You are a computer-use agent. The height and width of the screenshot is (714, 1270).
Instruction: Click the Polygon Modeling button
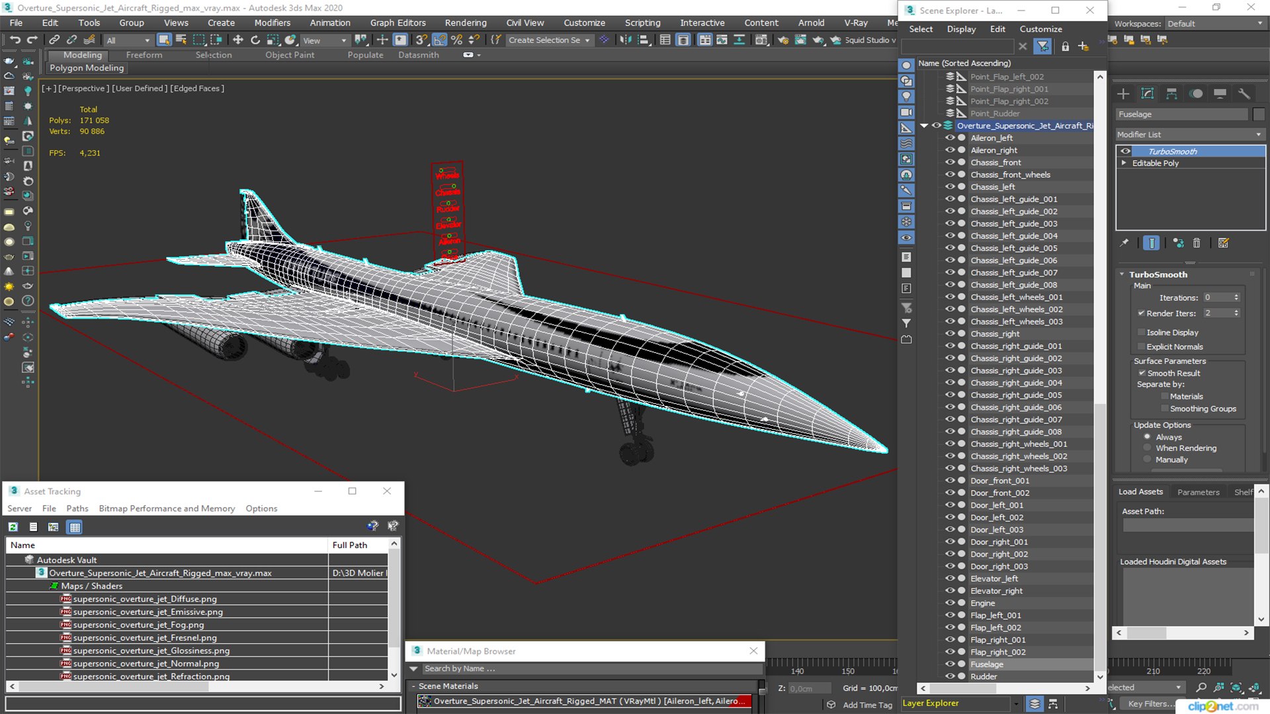(87, 68)
